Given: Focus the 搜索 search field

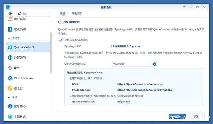Looking at the screenshot, I should point(33,14).
